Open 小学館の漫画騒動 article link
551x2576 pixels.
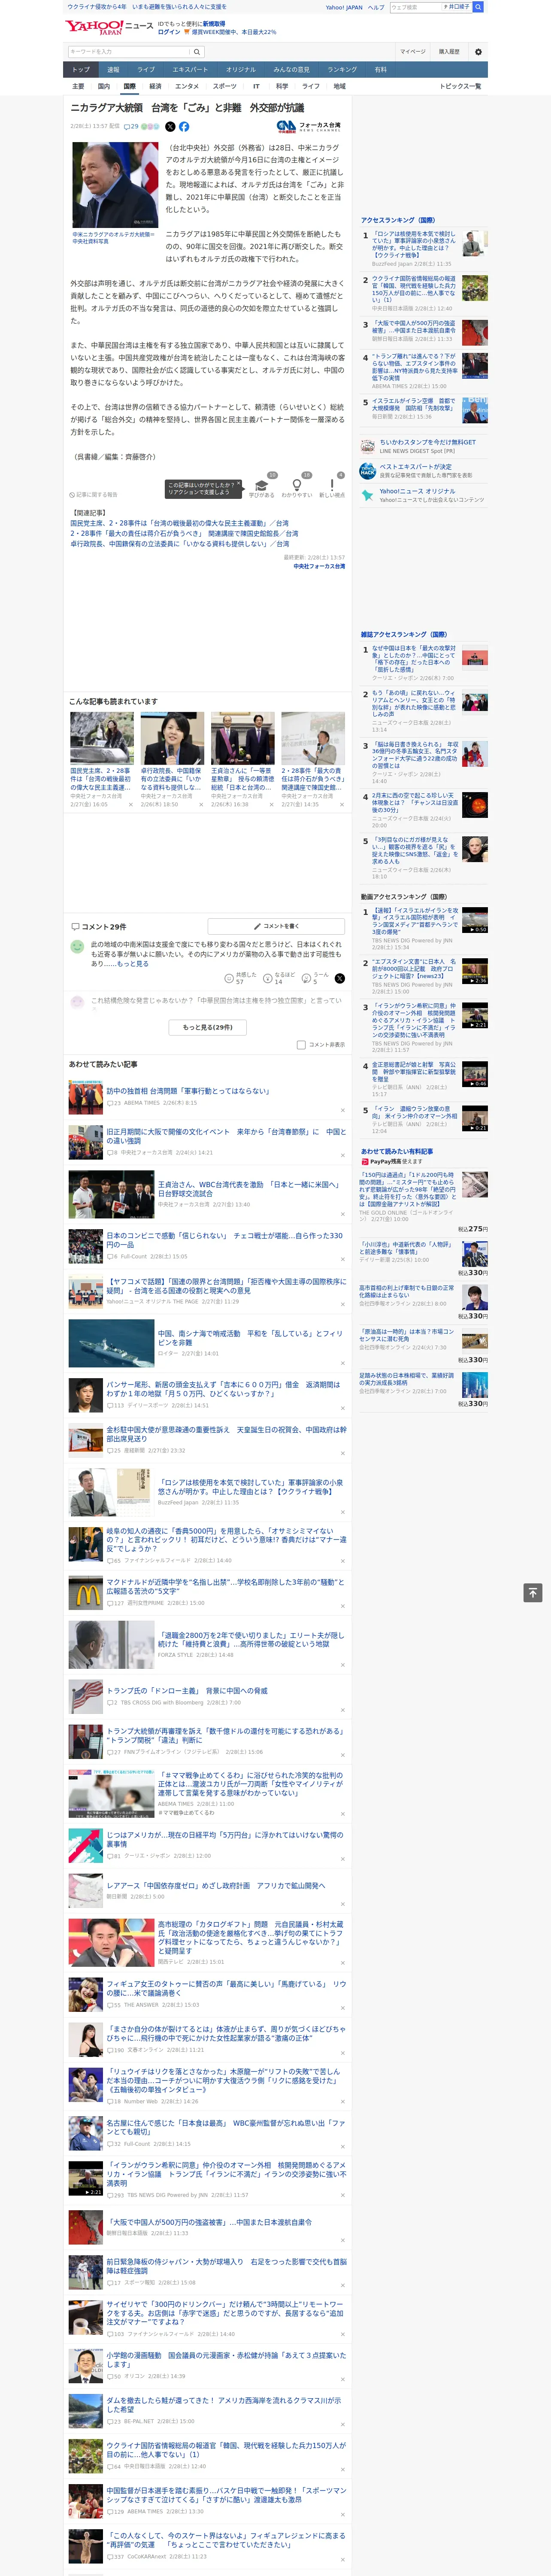pyautogui.click(x=227, y=2359)
